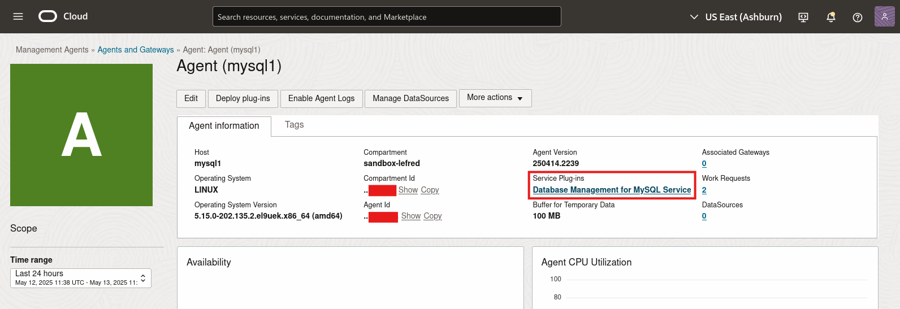900x309 pixels.
Task: Open the user profile avatar
Action: (x=884, y=16)
